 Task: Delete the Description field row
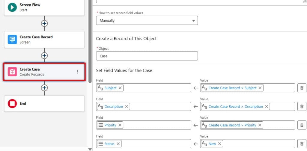click(302, 106)
